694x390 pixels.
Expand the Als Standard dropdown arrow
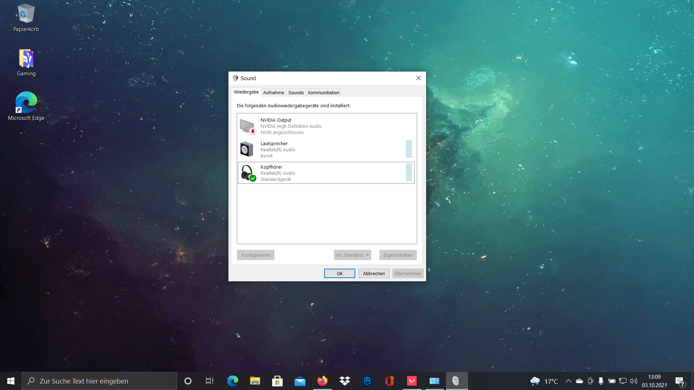click(368, 255)
